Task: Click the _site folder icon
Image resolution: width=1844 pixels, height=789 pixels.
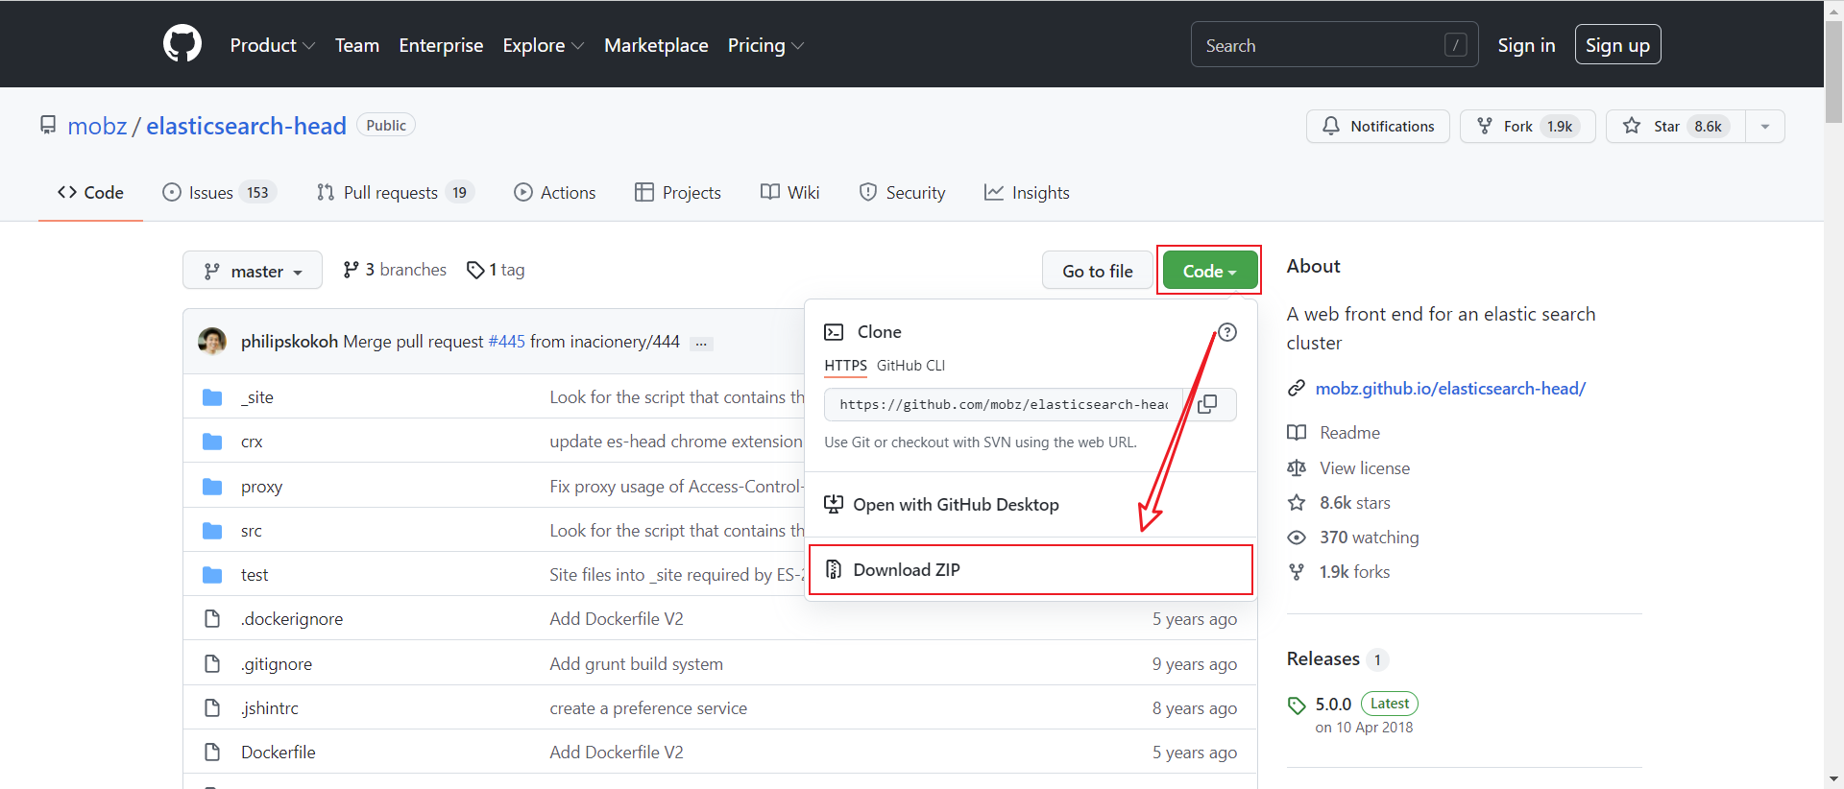Action: (x=212, y=397)
